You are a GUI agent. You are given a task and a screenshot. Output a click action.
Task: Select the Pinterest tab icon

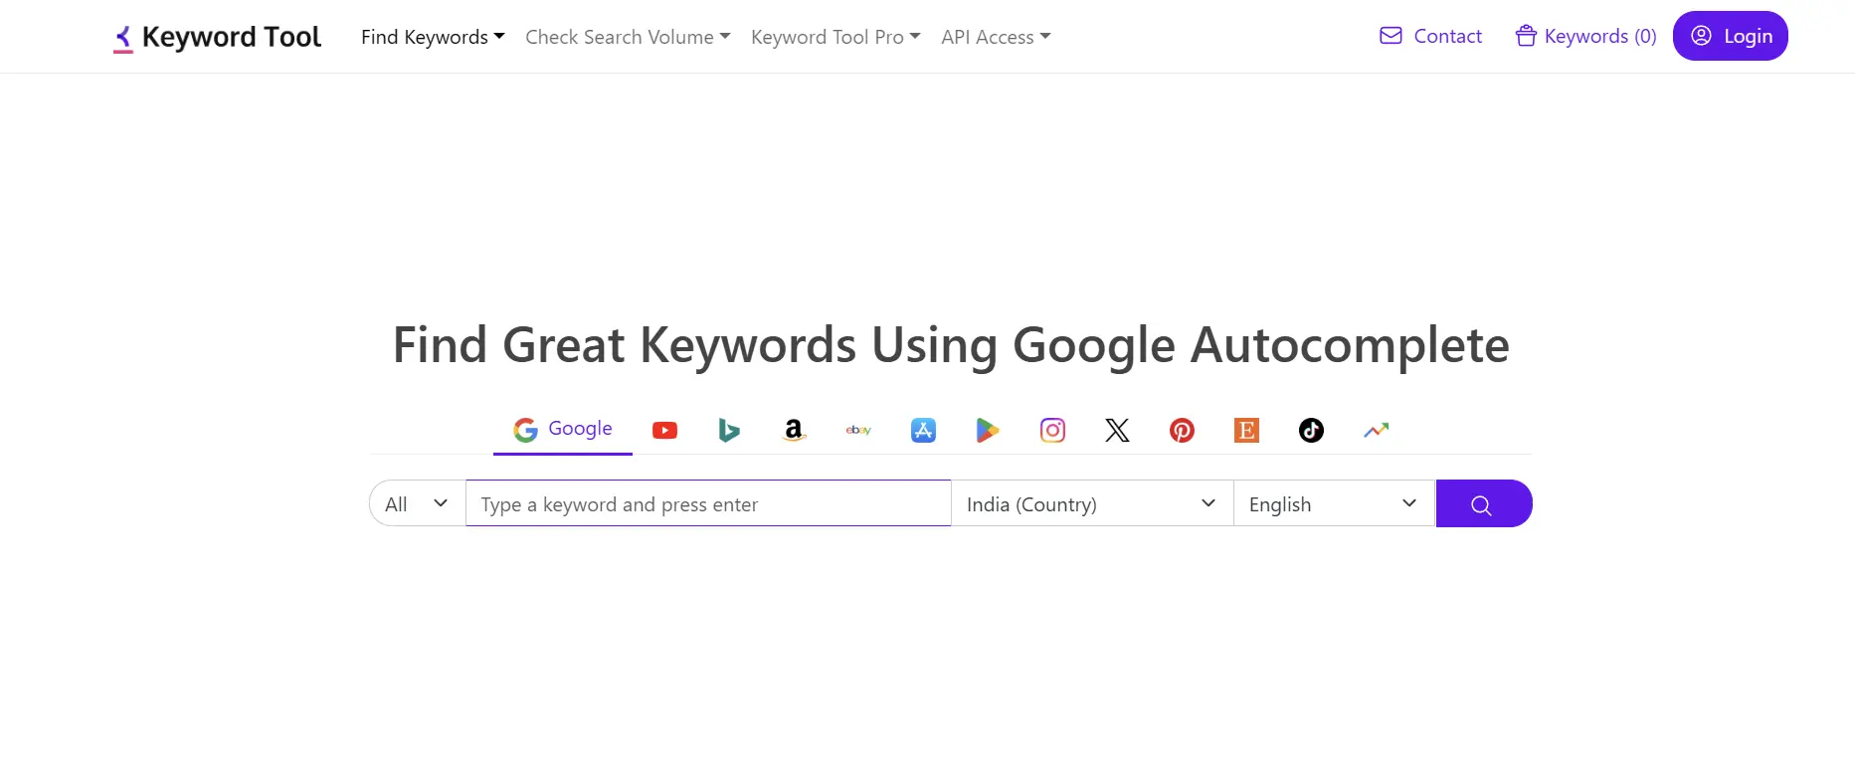pos(1182,430)
